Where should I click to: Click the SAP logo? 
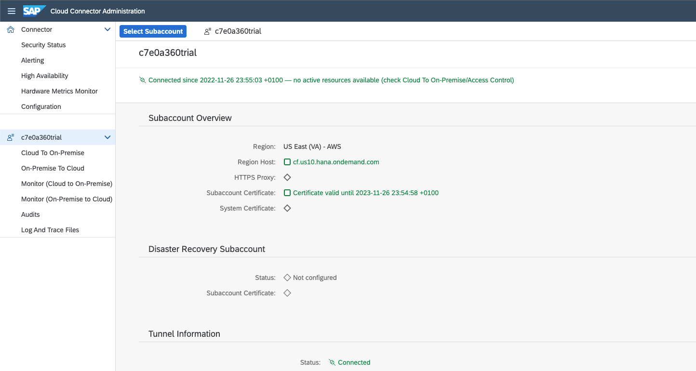coord(34,11)
